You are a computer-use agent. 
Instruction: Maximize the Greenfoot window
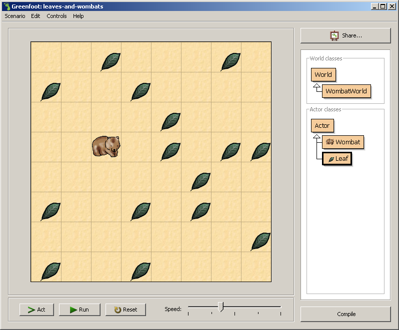point(383,6)
